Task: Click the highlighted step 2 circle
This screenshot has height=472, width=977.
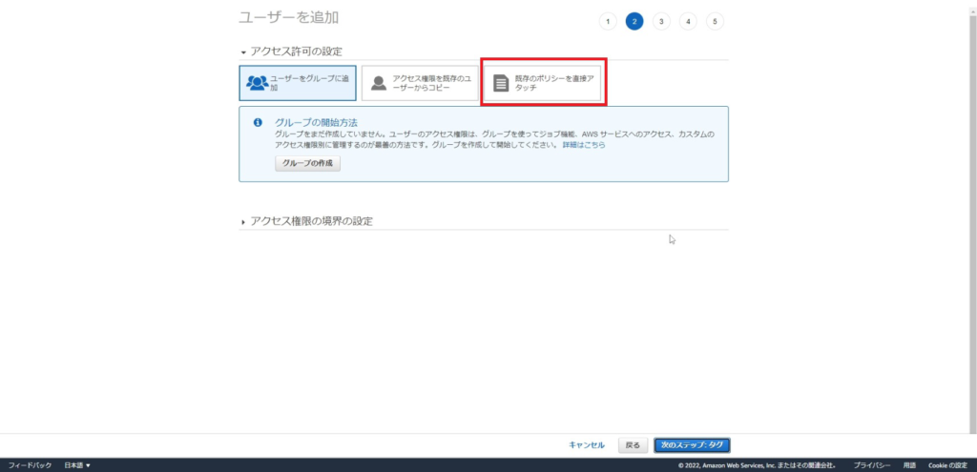Action: (x=634, y=21)
